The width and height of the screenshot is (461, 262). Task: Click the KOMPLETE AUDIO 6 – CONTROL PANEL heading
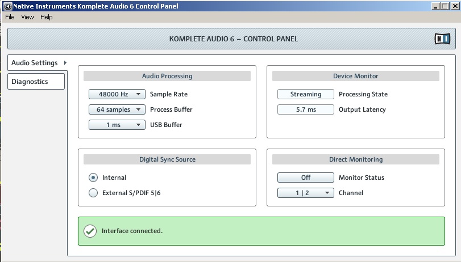click(234, 39)
